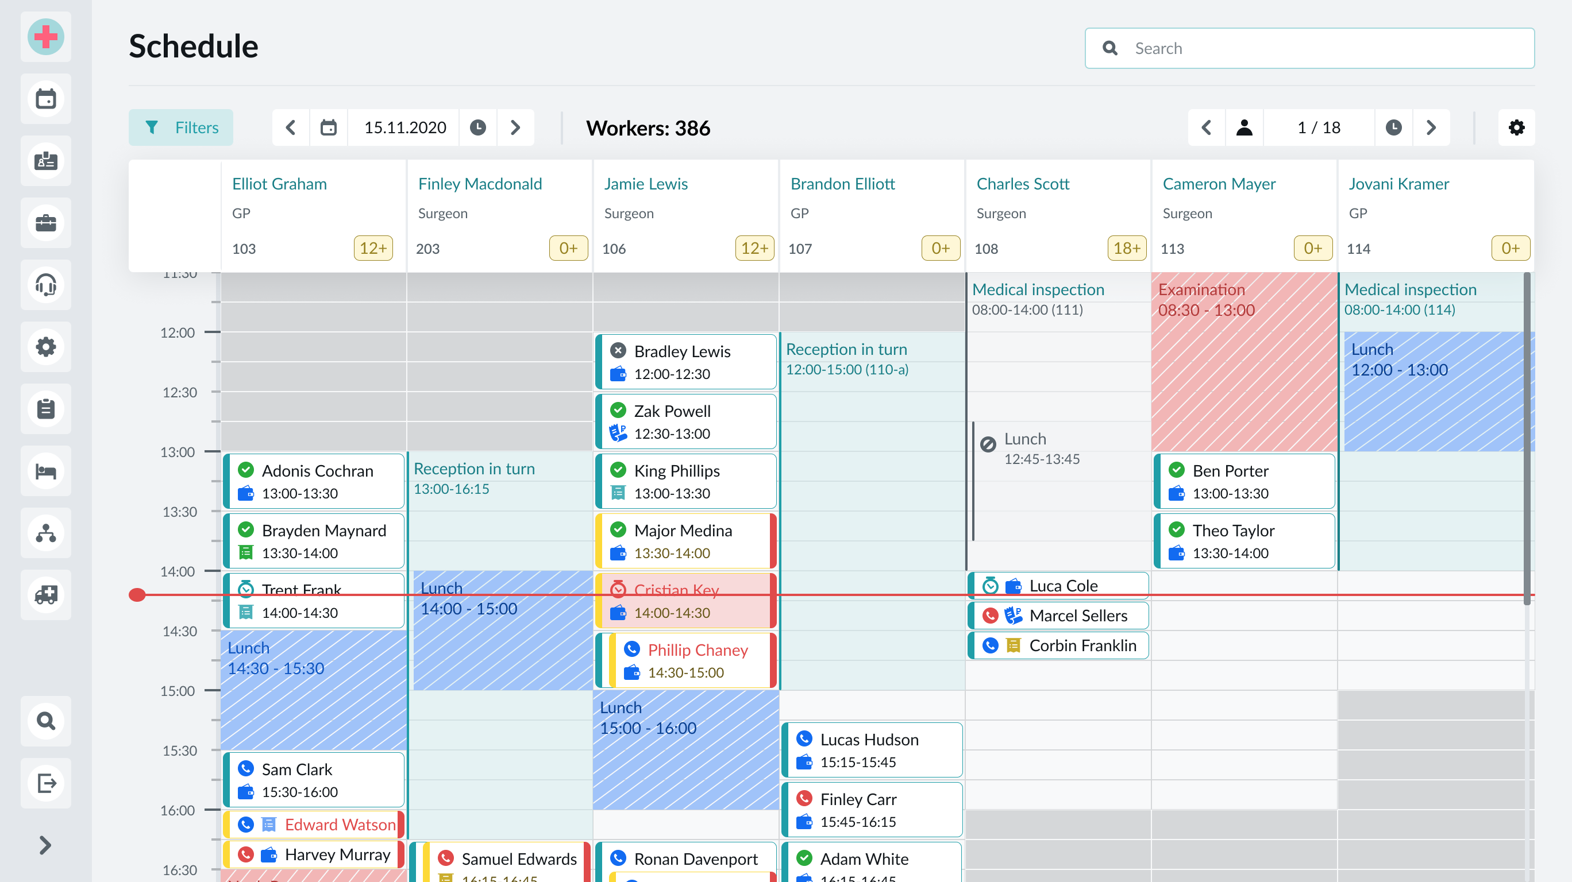This screenshot has height=882, width=1572.
Task: Open the clipboard sidebar icon
Action: [x=46, y=409]
